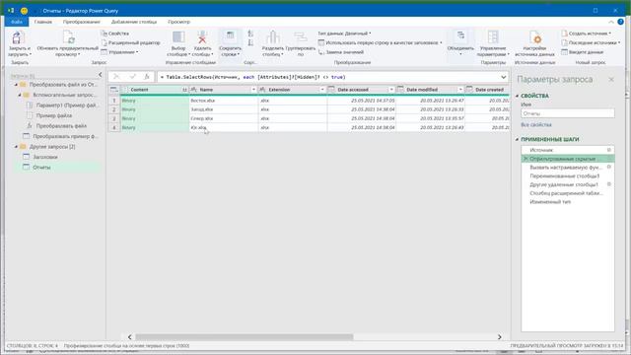Click the Date created column type icon
This screenshot has height=355, width=631.
pyautogui.click(x=469, y=90)
